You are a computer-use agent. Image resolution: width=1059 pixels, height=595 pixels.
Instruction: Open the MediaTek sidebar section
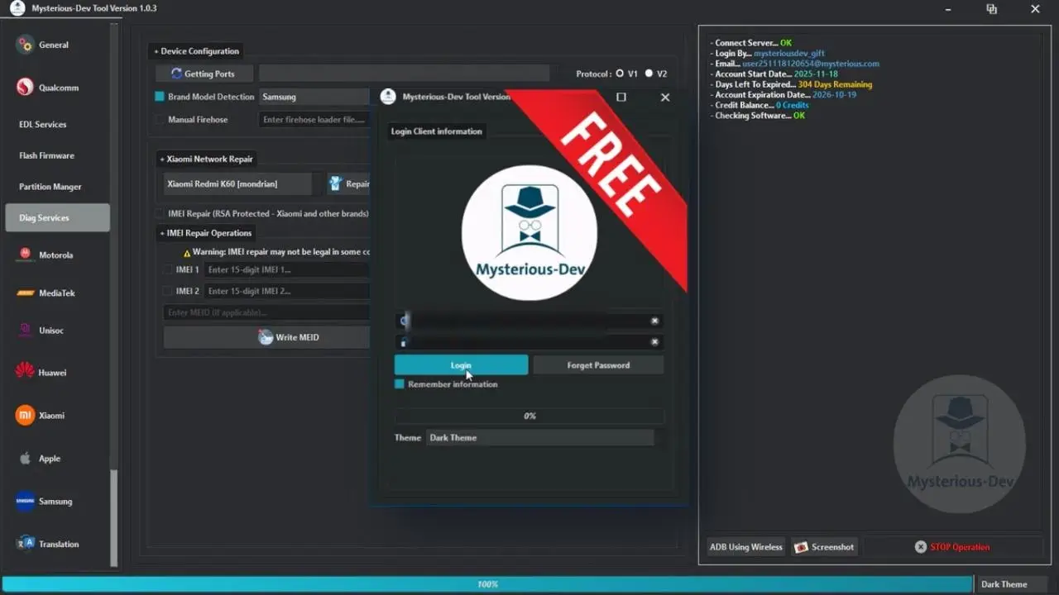tap(25, 293)
